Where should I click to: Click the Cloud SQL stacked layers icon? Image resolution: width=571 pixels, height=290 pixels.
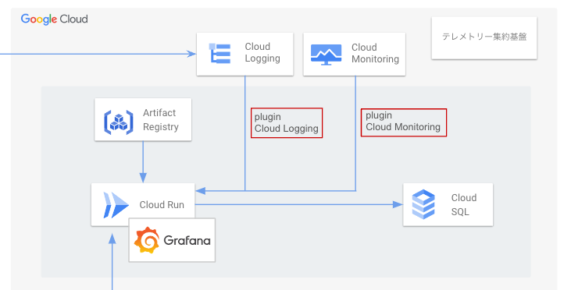[423, 204]
